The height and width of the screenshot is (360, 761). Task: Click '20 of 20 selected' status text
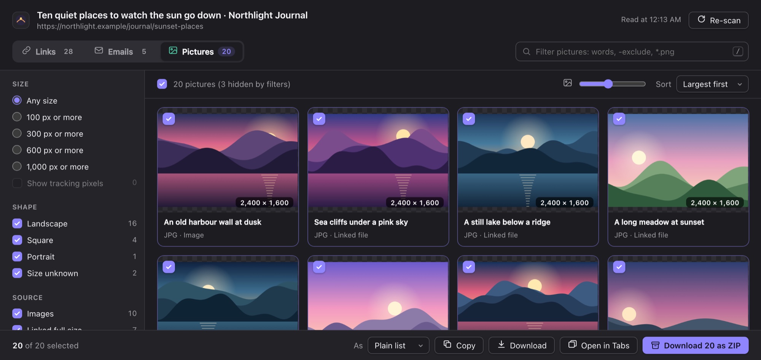(46, 346)
